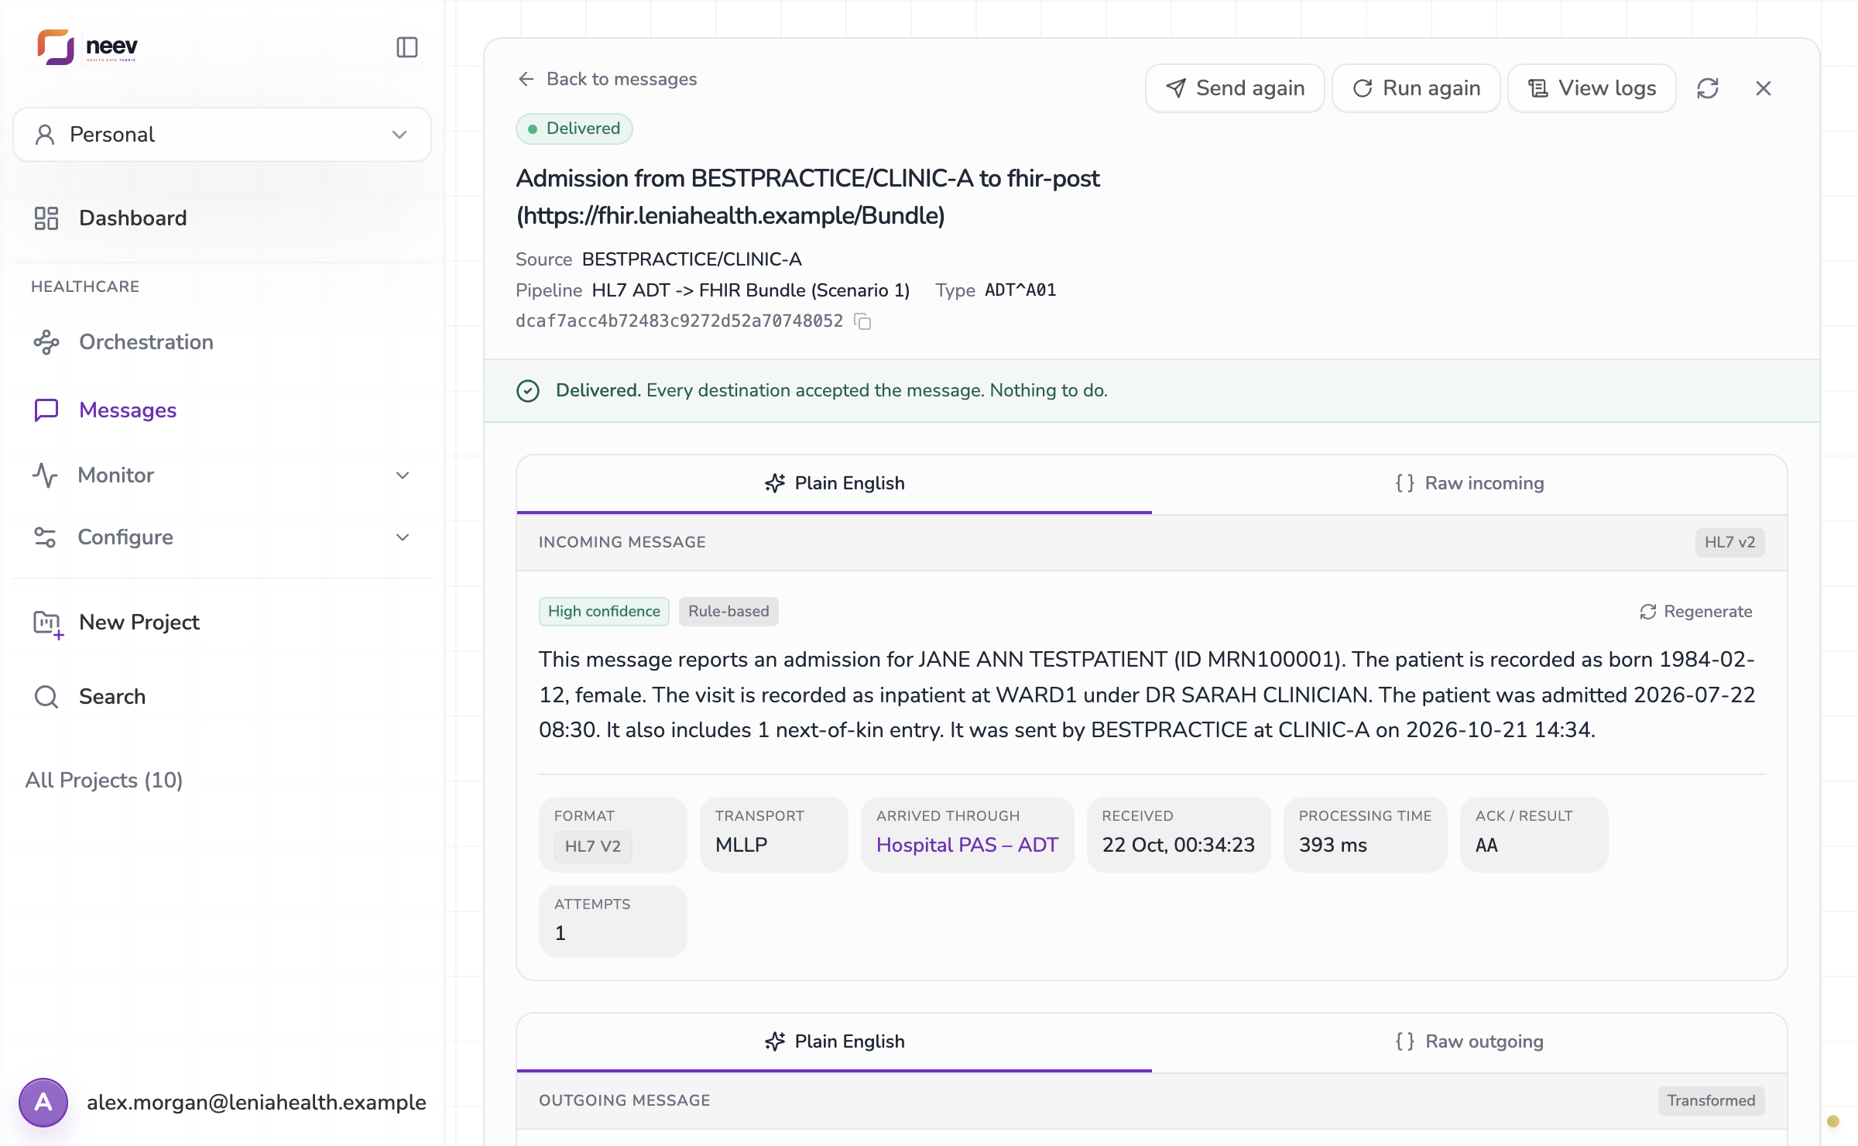Switch to the Raw incoming tab

1469,484
